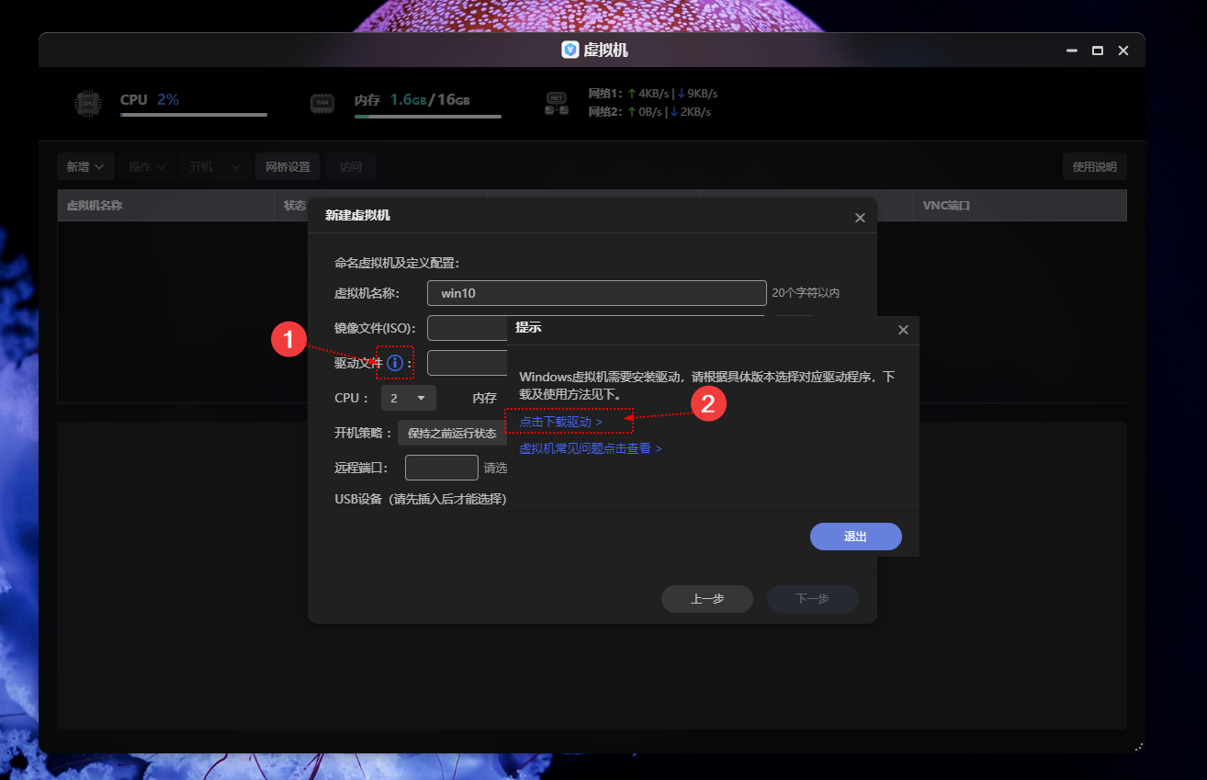Click the NET network icon in status bar
Viewport: 1207px width, 780px height.
(555, 103)
